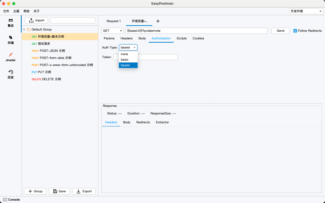The height and width of the screenshot is (203, 325).
Task: Click the response headers content area
Action: (212, 160)
